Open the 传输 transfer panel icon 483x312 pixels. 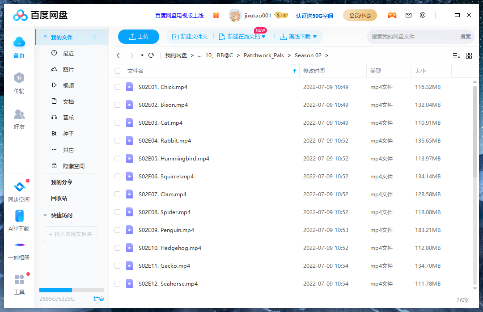(x=19, y=78)
